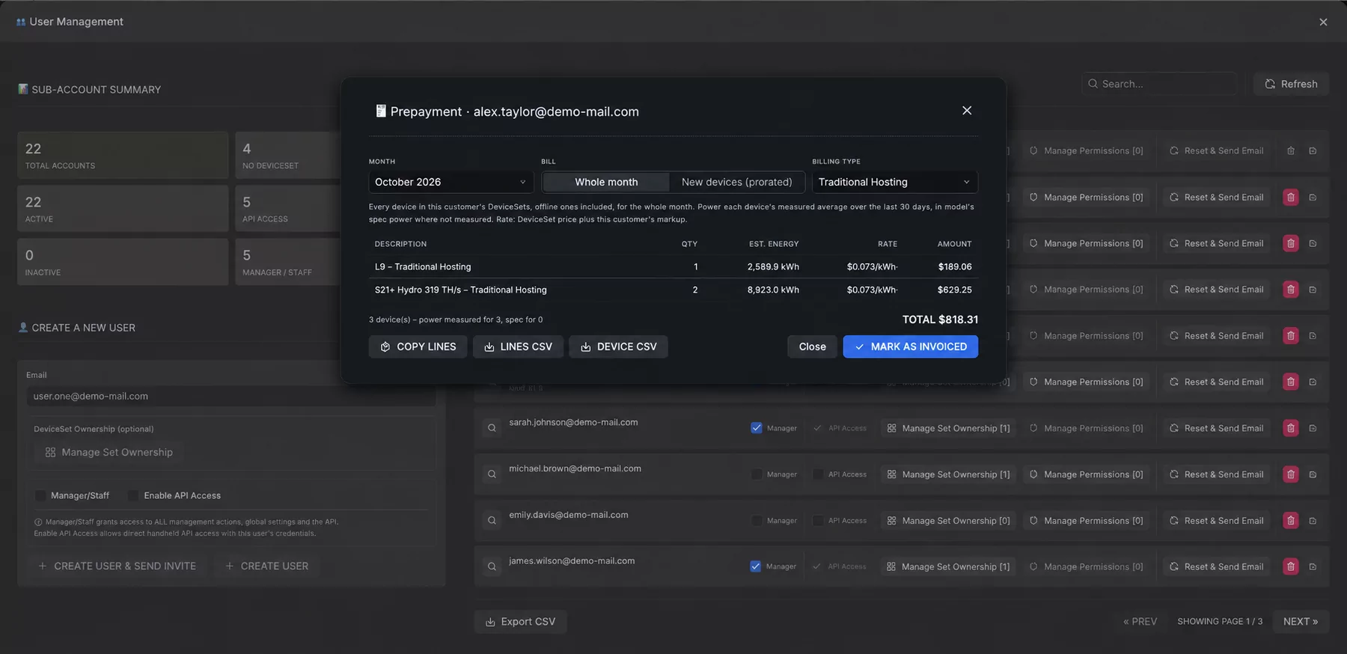This screenshot has height=654, width=1347.
Task: Delete user james.wilson with red trash icon
Action: [x=1291, y=566]
